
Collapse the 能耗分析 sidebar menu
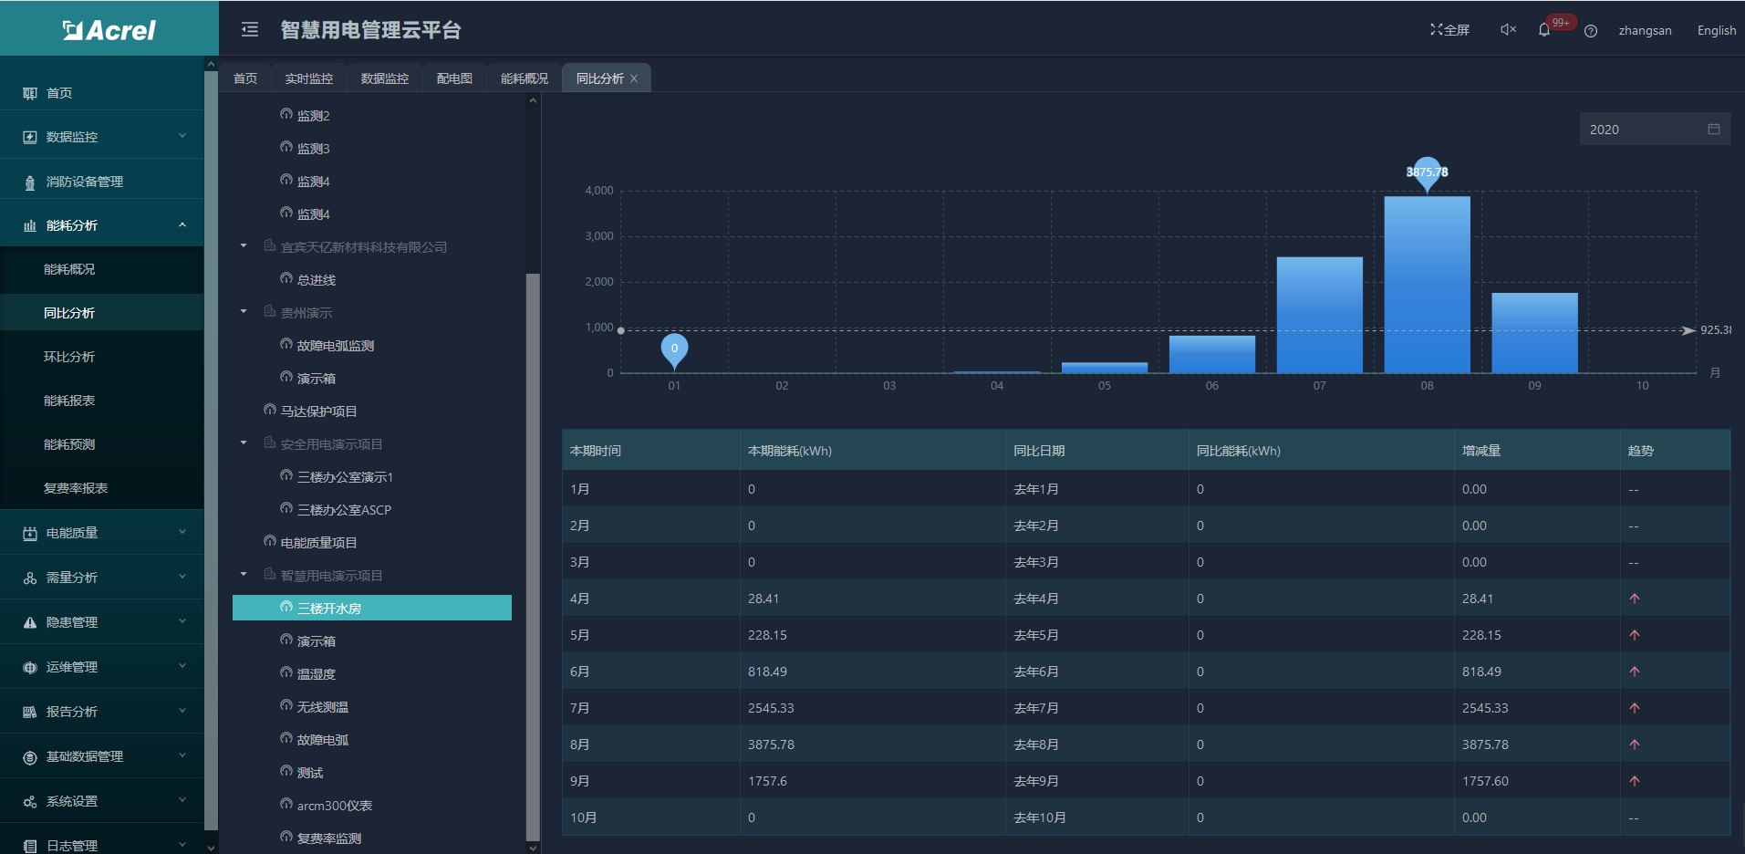pos(182,224)
